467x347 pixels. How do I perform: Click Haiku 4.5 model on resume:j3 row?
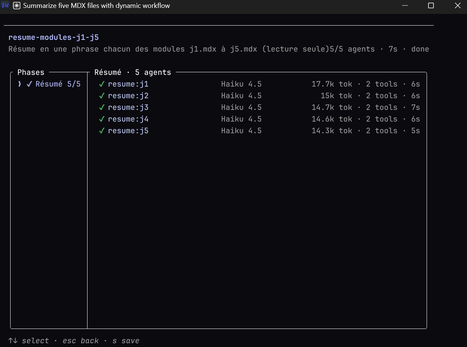[241, 107]
